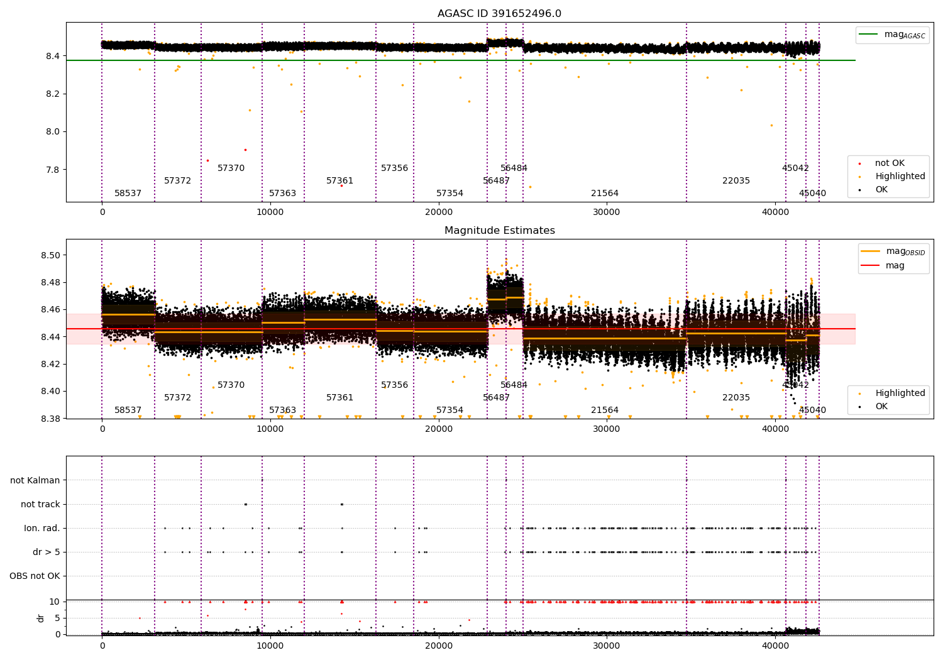Click obsid label 57372 in the top panel
This screenshot has height=660, width=943.
[x=177, y=181]
